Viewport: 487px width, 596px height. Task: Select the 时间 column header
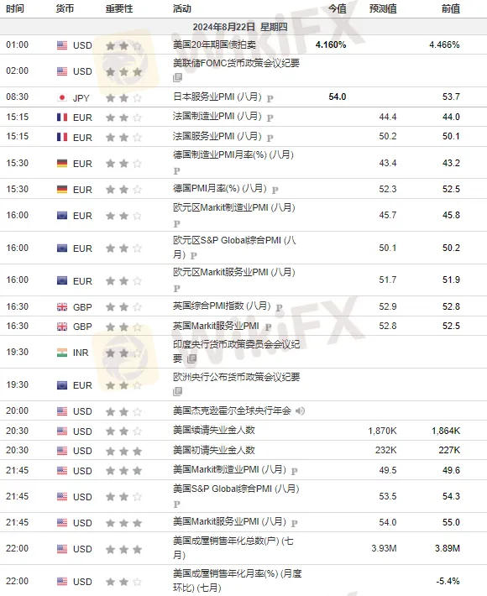[x=15, y=8]
